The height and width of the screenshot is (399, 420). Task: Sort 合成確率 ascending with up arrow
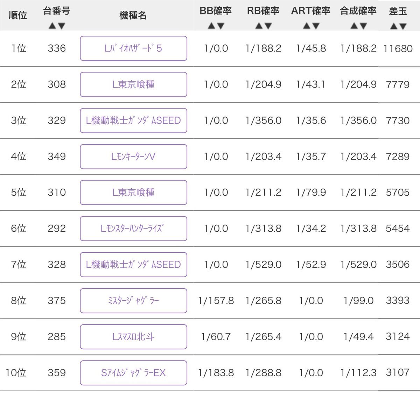point(354,26)
